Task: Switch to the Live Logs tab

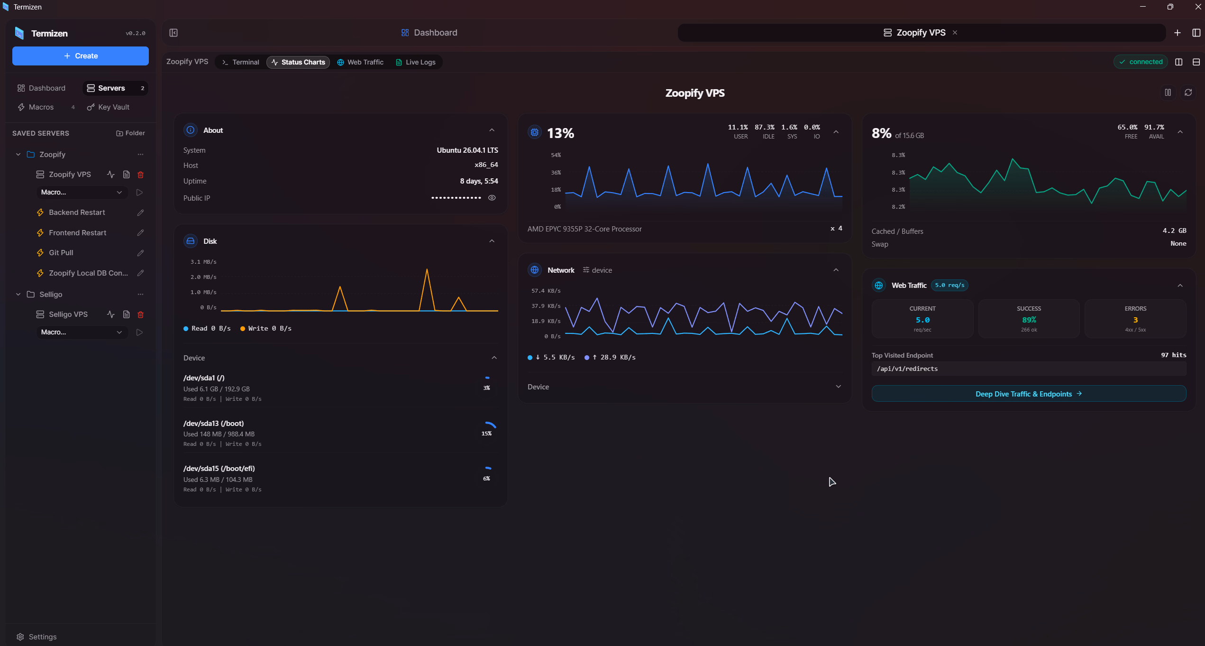Action: [x=415, y=62]
